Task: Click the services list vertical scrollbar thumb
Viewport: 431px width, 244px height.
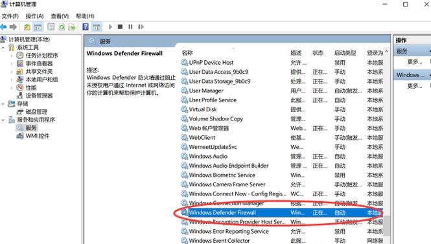Action: click(x=386, y=226)
